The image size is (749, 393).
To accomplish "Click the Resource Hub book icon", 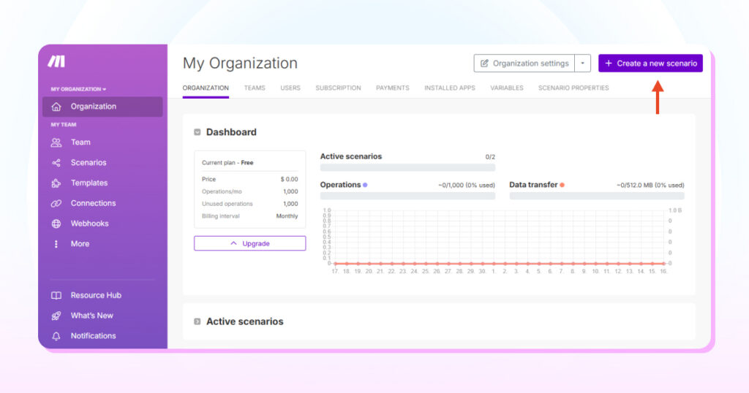I will click(x=56, y=295).
